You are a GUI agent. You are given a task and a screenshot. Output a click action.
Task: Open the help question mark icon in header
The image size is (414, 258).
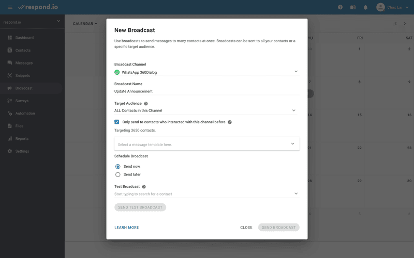point(340,7)
